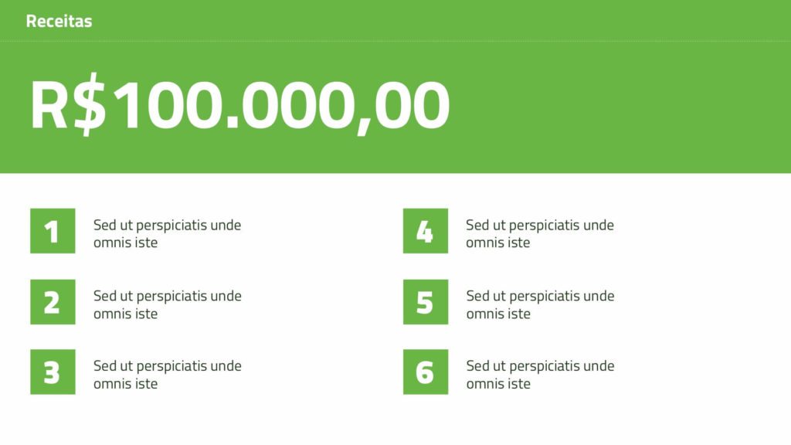
Task: Click the R$ currency symbol in the heading
Action: click(68, 106)
